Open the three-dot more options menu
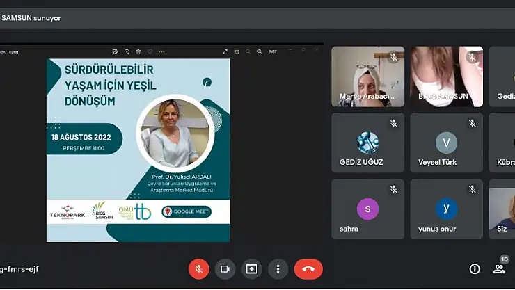515x290 pixels. click(x=278, y=268)
